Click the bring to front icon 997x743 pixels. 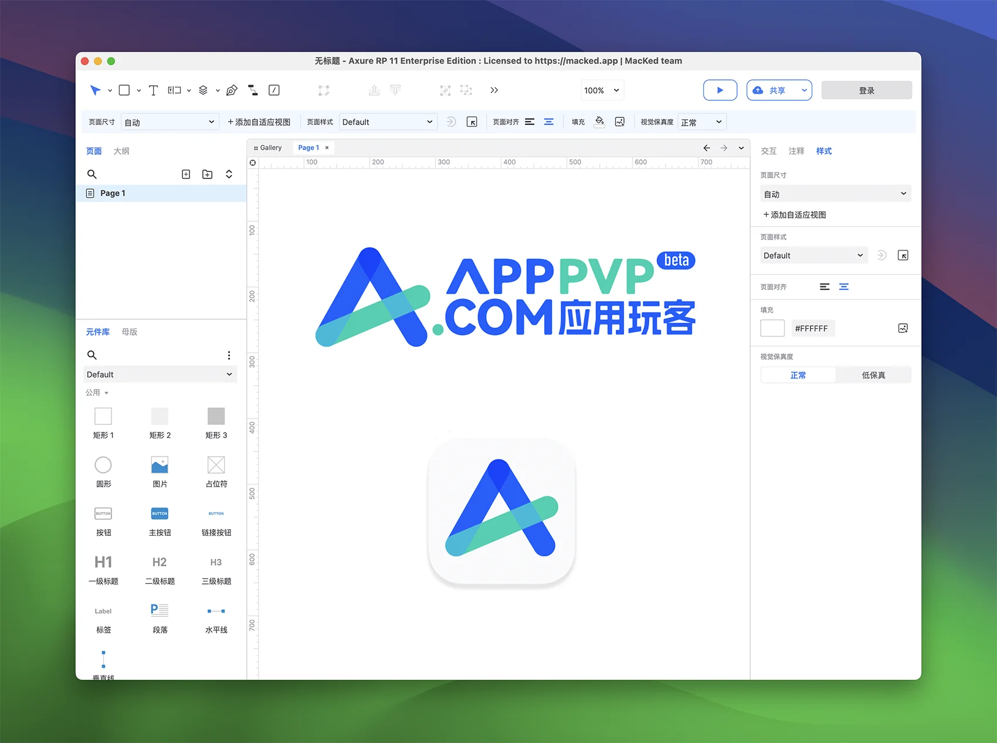[x=374, y=90]
